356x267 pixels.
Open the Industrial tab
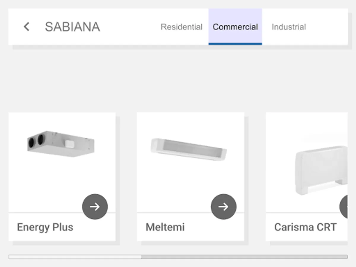[289, 27]
